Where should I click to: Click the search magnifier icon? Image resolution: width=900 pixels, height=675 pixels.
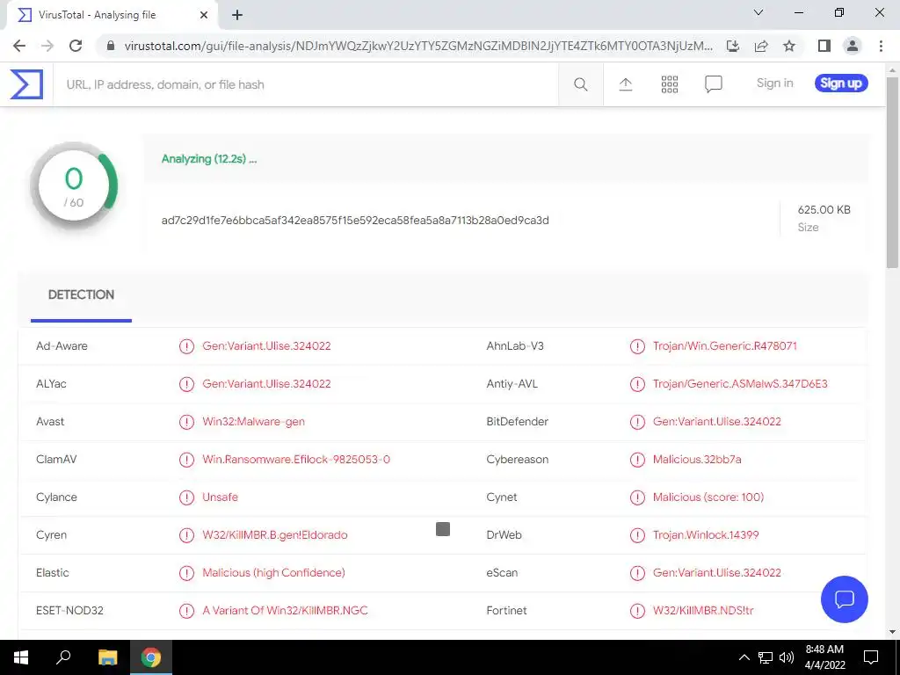[581, 84]
